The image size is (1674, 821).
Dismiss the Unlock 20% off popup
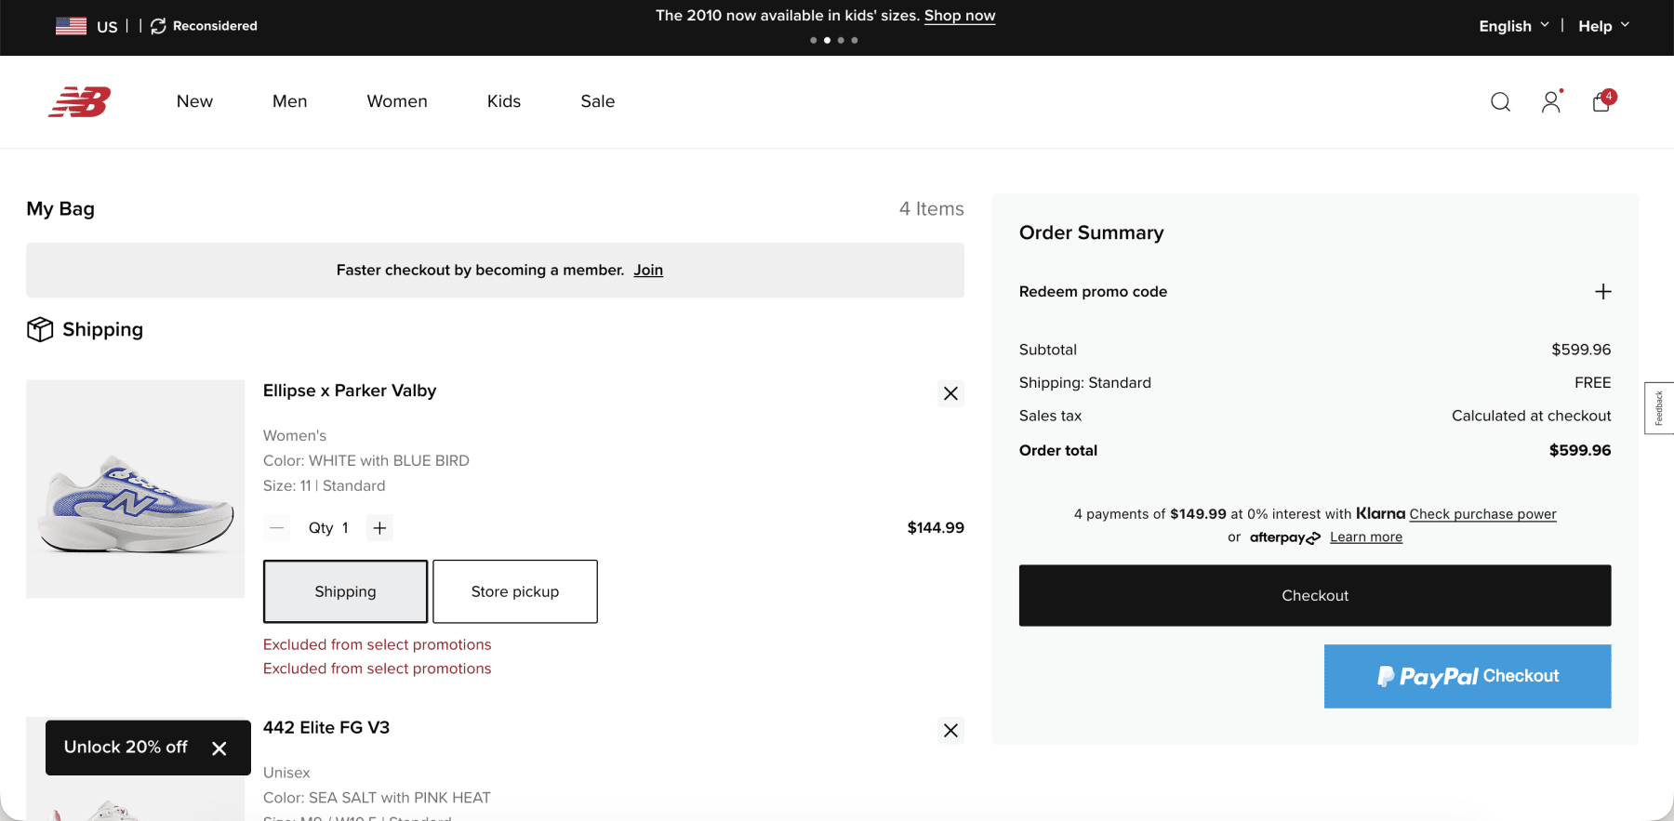tap(219, 748)
